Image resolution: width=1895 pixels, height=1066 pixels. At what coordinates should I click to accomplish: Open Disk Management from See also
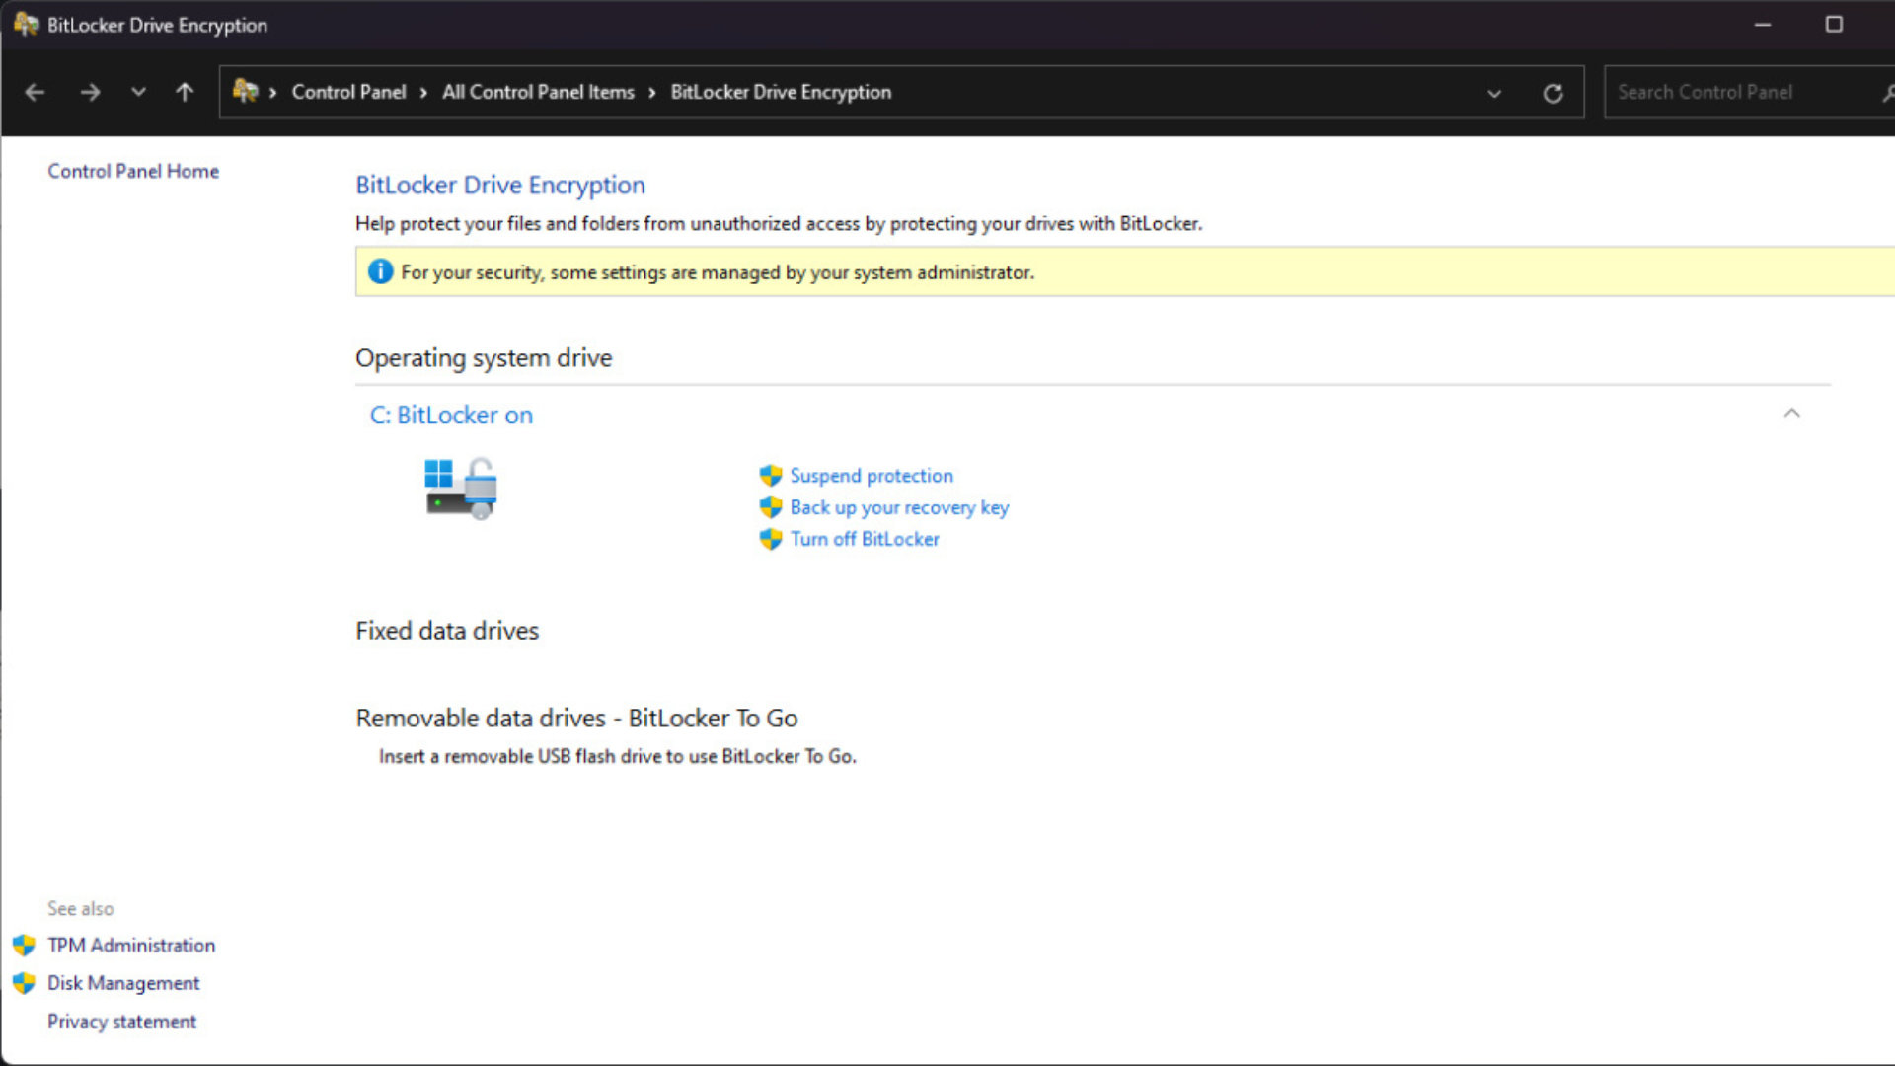click(x=122, y=982)
